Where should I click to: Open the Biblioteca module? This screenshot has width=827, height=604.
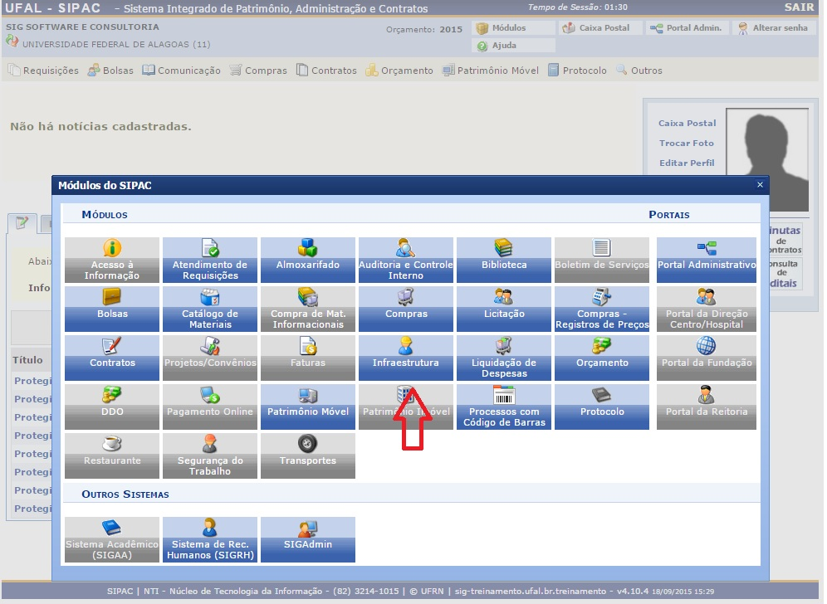tap(504, 260)
